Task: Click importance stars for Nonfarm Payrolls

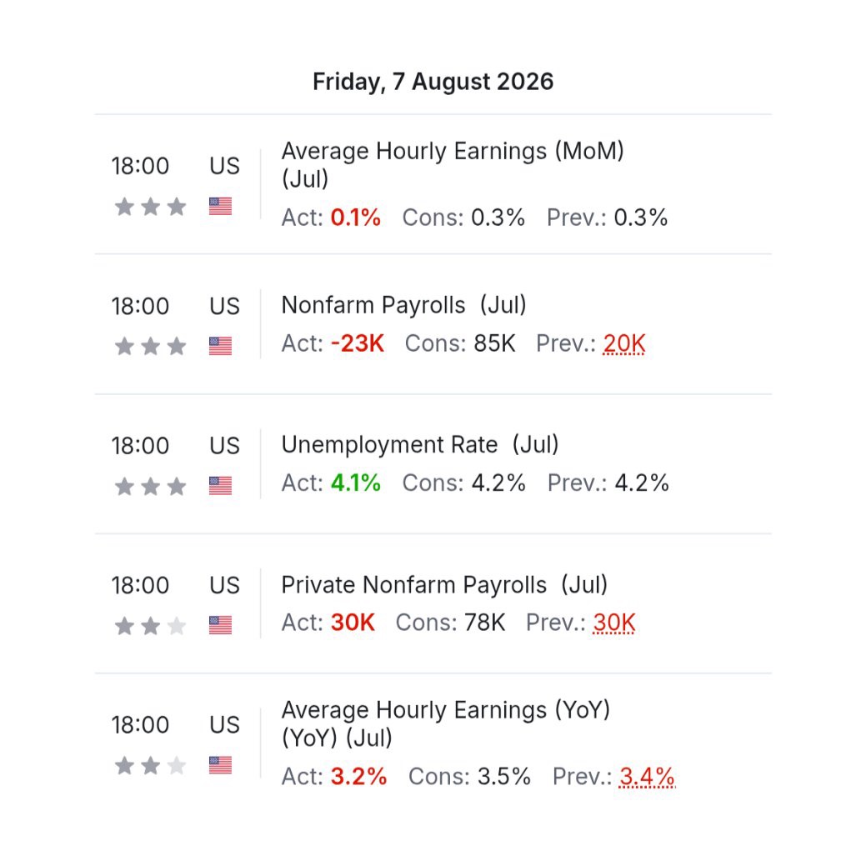Action: [150, 346]
